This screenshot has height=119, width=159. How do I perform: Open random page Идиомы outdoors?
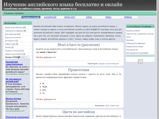tap(133, 31)
